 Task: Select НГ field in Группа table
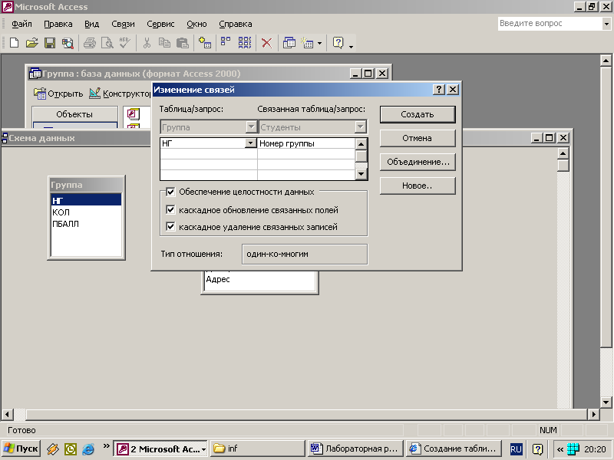[86, 200]
